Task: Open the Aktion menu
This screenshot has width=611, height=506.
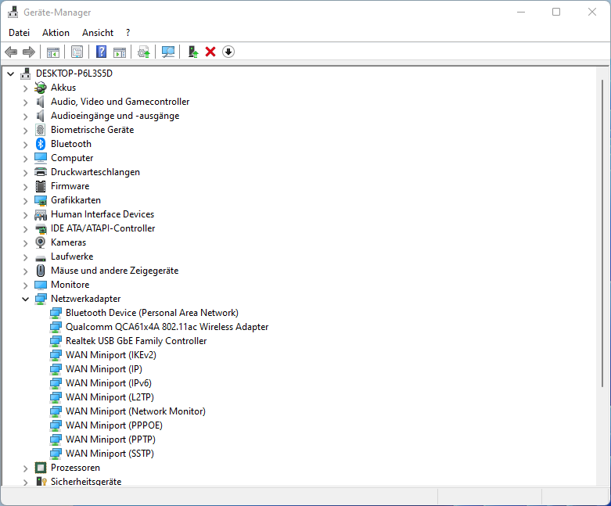Action: 56,33
